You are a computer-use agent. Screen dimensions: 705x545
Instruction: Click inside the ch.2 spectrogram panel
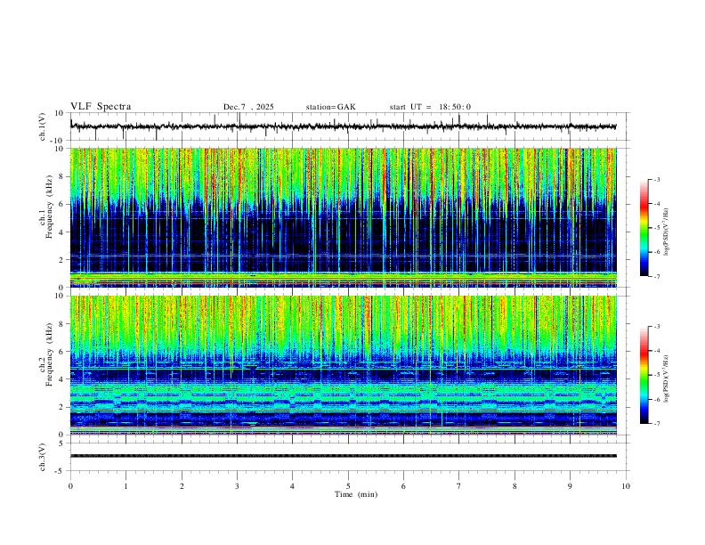tap(343, 365)
